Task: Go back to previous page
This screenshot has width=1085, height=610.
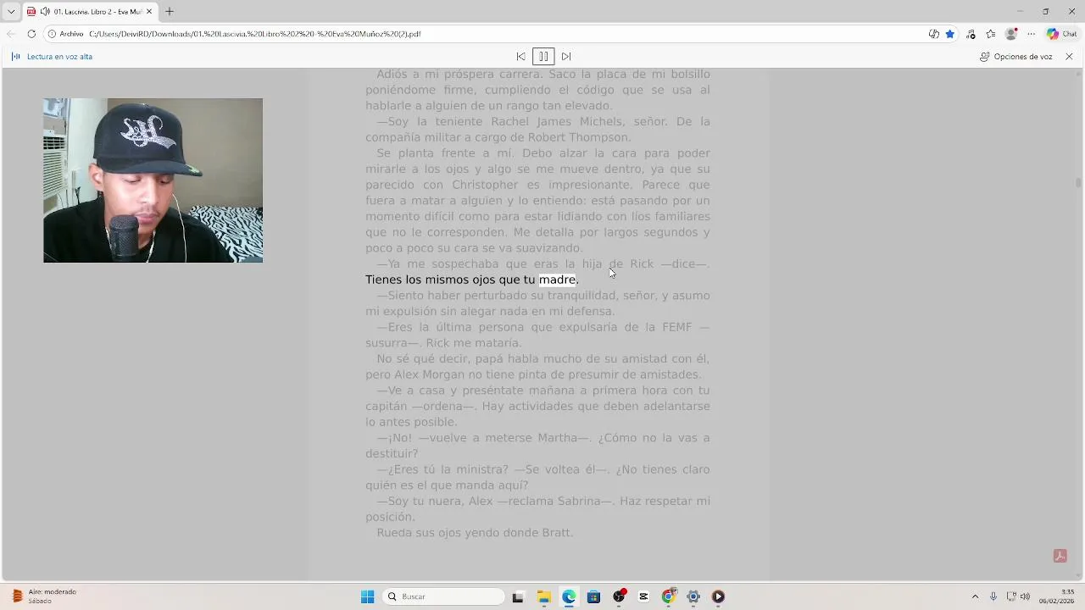Action: pos(11,34)
